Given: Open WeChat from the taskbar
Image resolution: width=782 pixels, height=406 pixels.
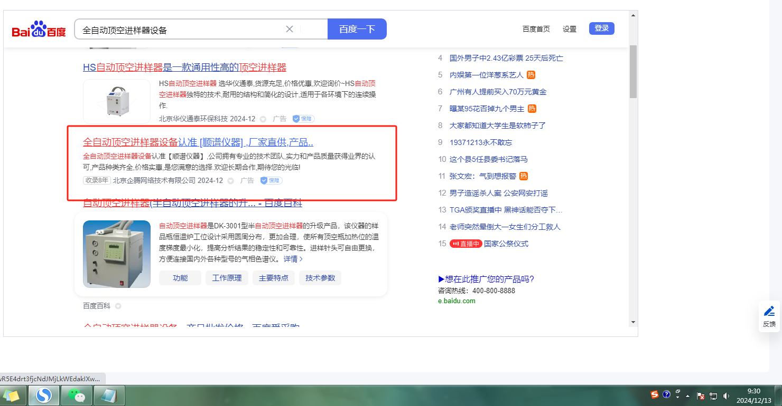Looking at the screenshot, I should pyautogui.click(x=77, y=395).
